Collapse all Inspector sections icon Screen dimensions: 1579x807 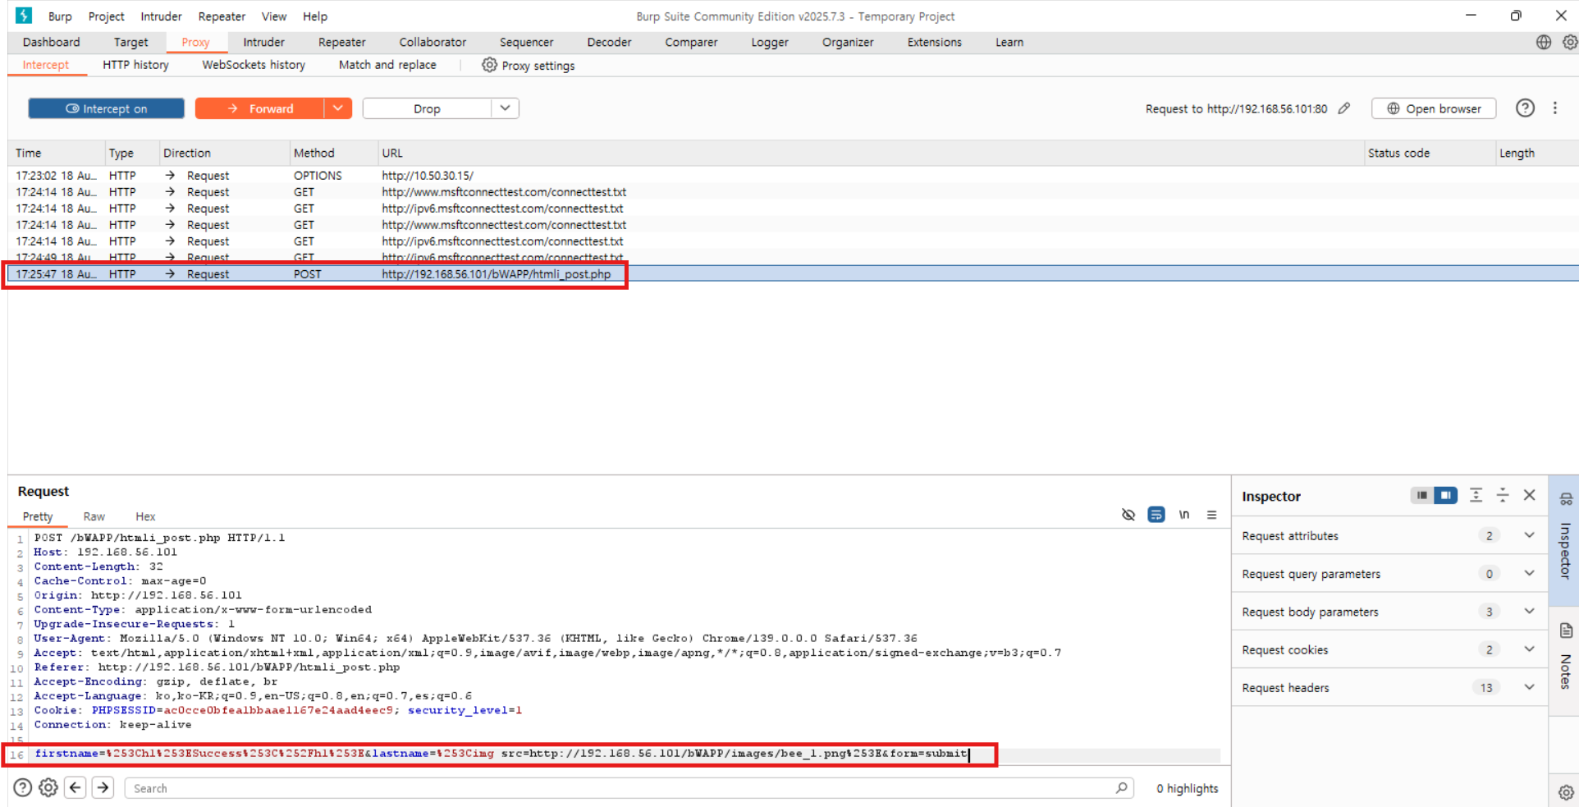pos(1503,495)
